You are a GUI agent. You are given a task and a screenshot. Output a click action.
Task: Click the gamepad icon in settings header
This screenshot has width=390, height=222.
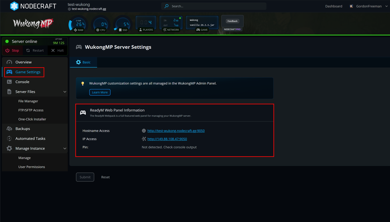point(79,47)
